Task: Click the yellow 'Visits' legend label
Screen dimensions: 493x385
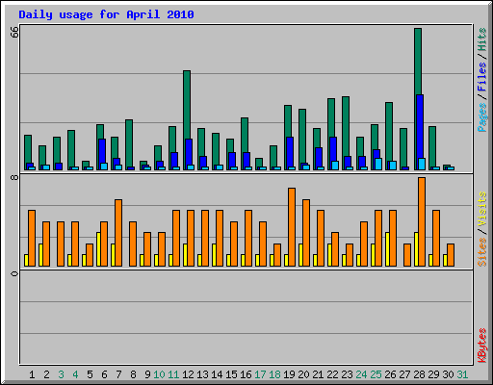Action: pyautogui.click(x=481, y=209)
